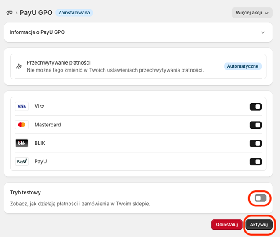Click the Aktywuj button
This screenshot has height=237, width=280.
[259, 224]
